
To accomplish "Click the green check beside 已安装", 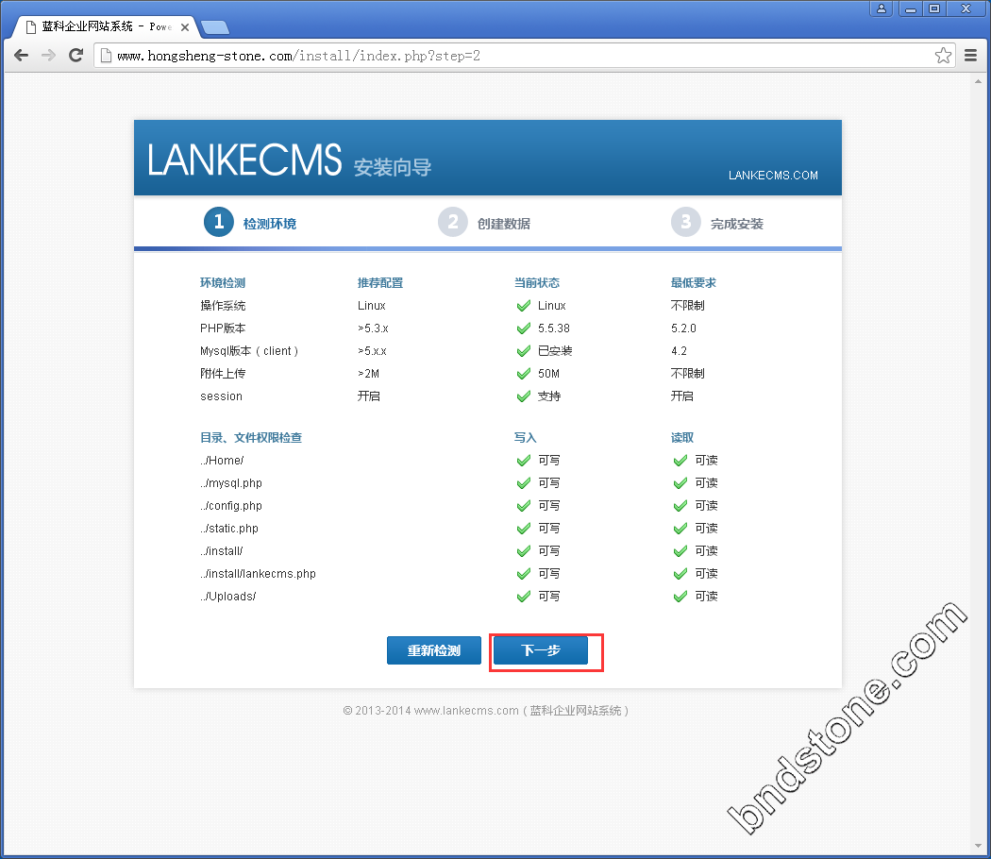I will [523, 351].
